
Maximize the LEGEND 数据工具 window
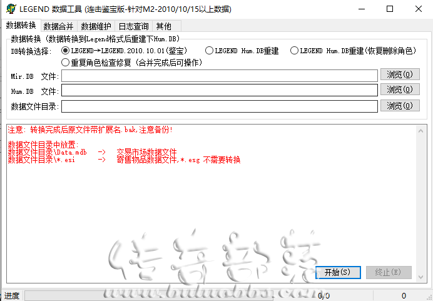390,9
